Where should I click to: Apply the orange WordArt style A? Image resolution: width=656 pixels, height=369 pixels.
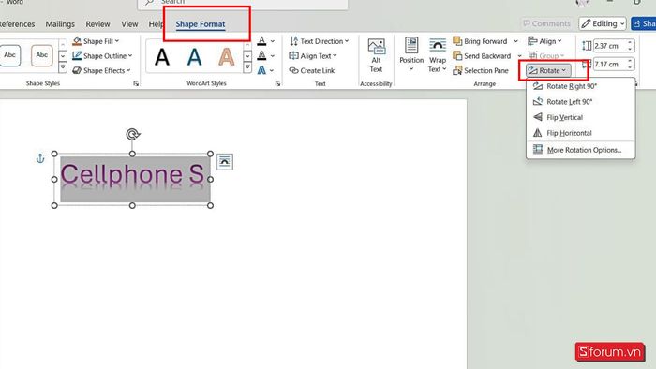coord(227,57)
